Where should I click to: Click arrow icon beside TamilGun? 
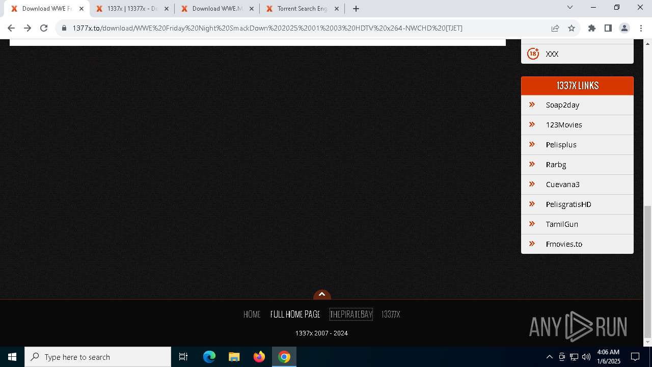pyautogui.click(x=532, y=224)
